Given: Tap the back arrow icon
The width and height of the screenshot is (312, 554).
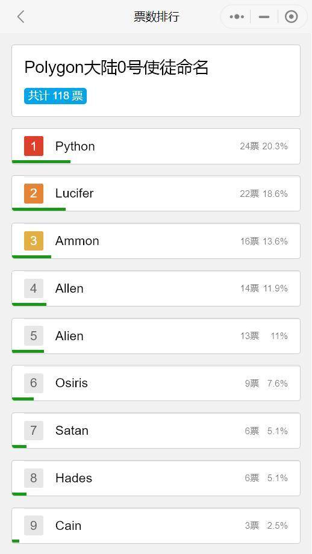Looking at the screenshot, I should 21,17.
